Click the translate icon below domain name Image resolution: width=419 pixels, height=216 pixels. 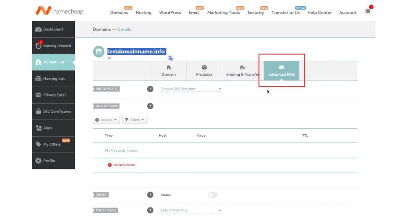(171, 58)
